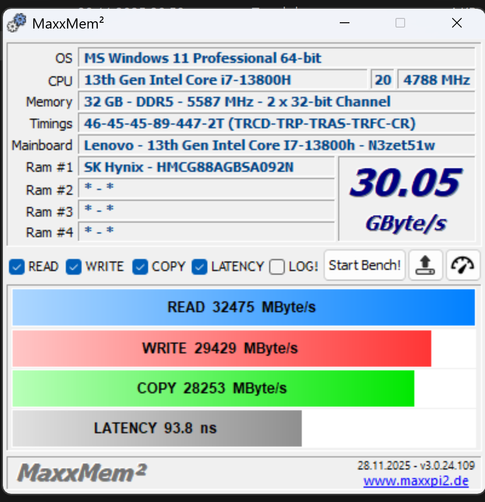Select the OS field MS Windows 11 Professional
The image size is (485, 502).
276,58
